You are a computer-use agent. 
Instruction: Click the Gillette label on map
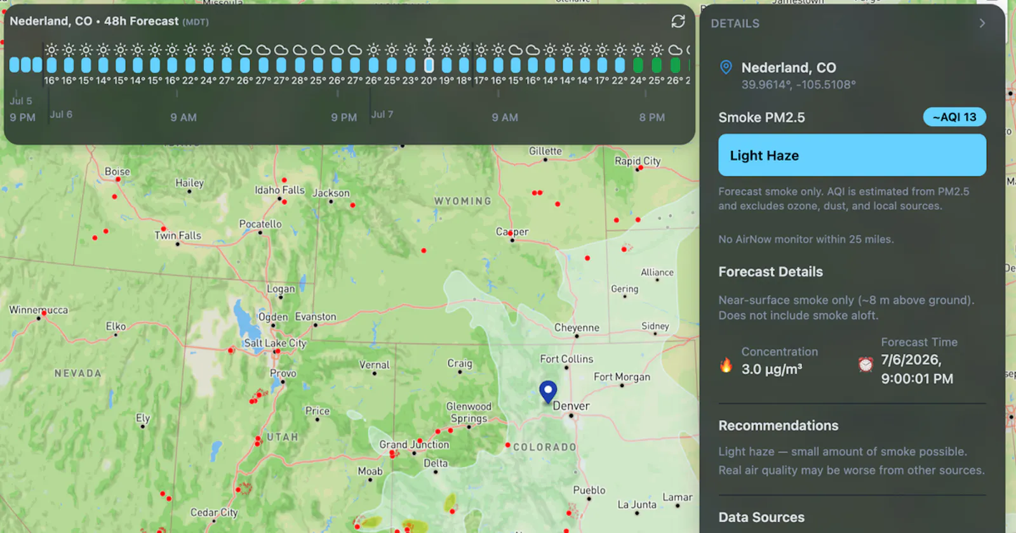(x=545, y=151)
